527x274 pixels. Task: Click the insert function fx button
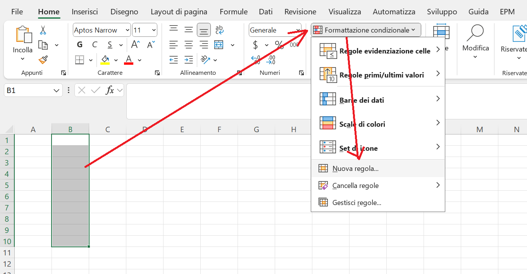pyautogui.click(x=110, y=90)
